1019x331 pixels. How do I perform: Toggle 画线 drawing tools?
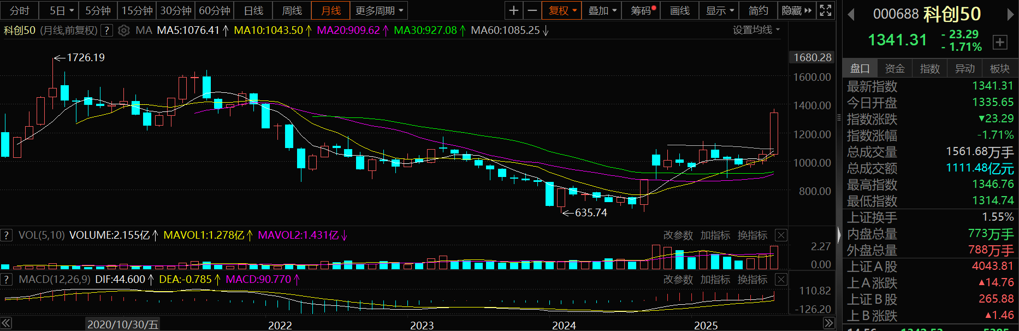click(679, 10)
